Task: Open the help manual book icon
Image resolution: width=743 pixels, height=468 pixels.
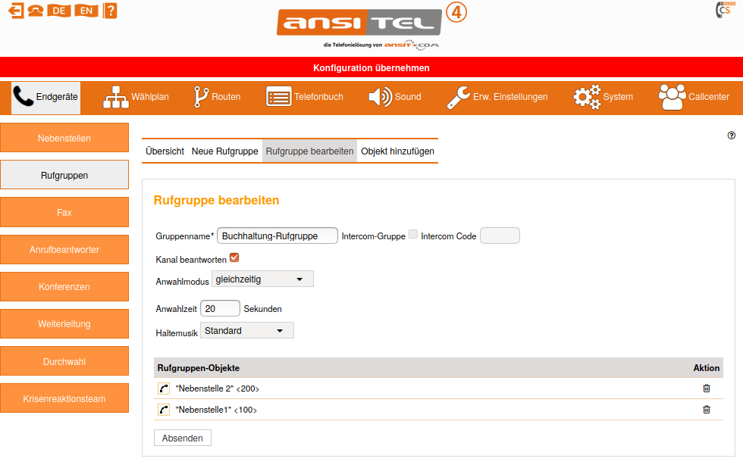Action: [x=111, y=10]
